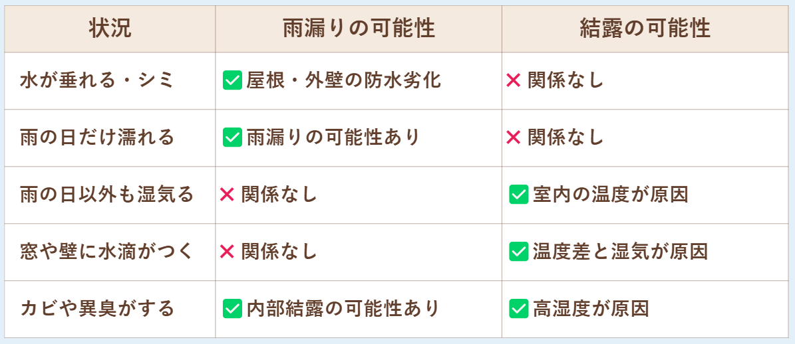This screenshot has width=795, height=344.
Task: Click red X in 窓や壁に水滴がつく row
Action: coord(227,252)
